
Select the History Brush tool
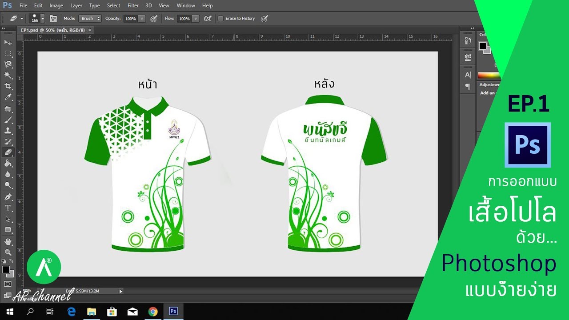8,142
